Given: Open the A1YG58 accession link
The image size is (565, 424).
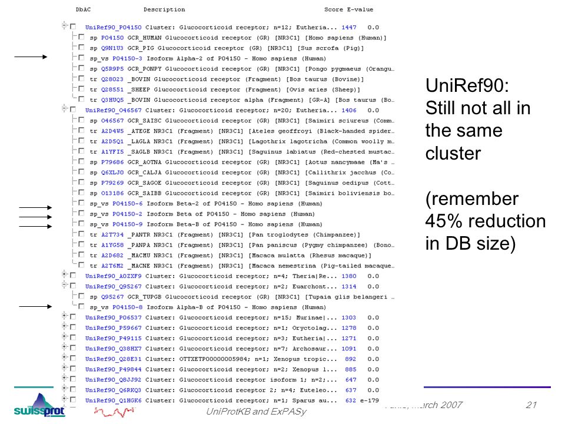Looking at the screenshot, I should point(112,245).
